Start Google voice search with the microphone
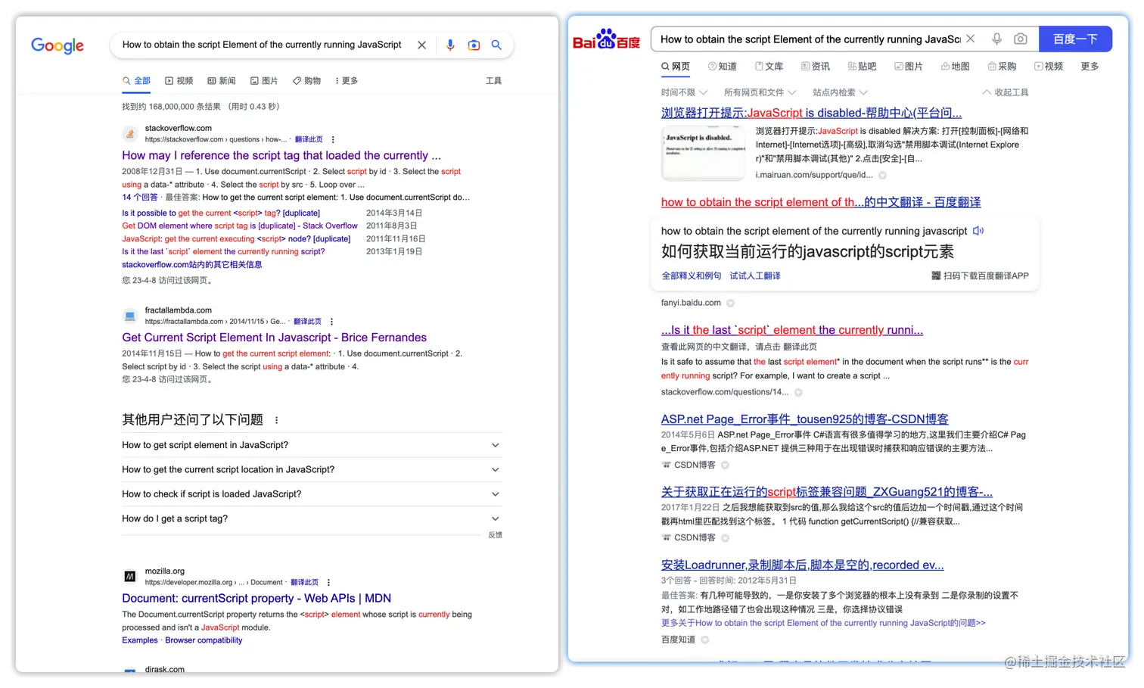 pyautogui.click(x=450, y=45)
